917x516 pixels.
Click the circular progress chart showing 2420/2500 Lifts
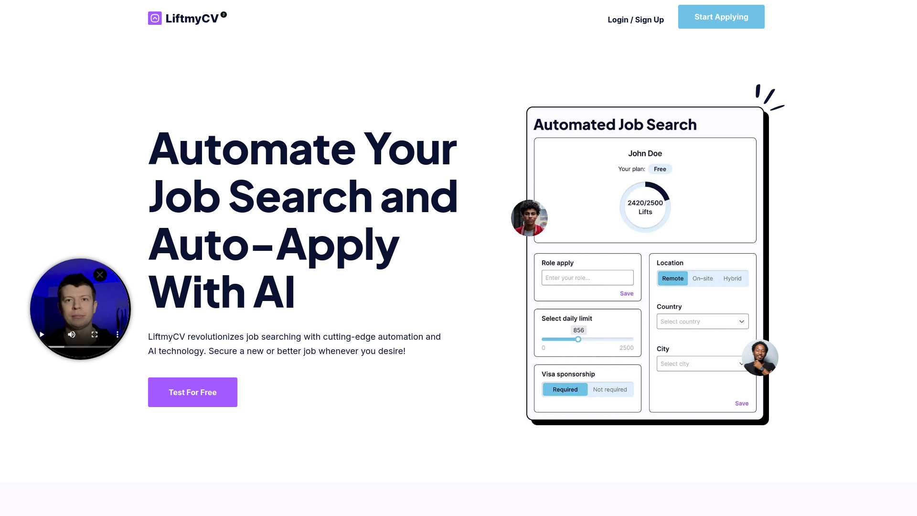pos(645,207)
